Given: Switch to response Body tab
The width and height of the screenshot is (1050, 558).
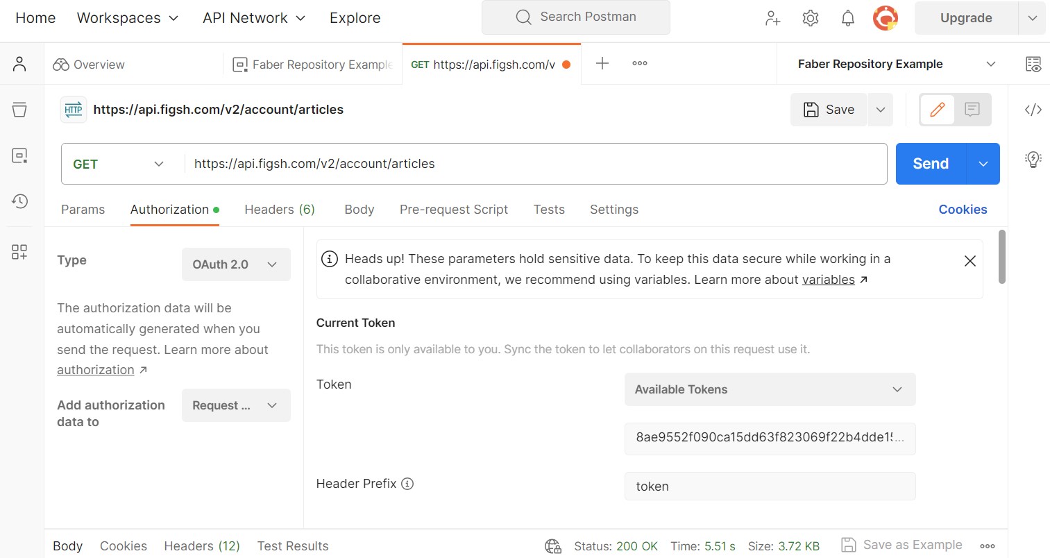Looking at the screenshot, I should click(x=68, y=546).
